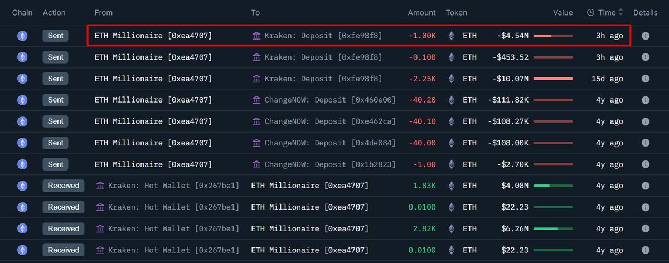Open Kraken: Deposit link in the 15d ago row
Image resolution: width=669 pixels, height=263 pixels.
pos(323,79)
